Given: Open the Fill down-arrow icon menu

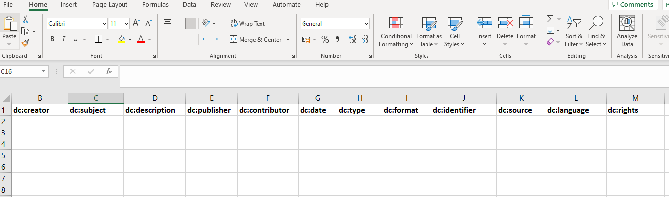Looking at the screenshot, I should 550,31.
